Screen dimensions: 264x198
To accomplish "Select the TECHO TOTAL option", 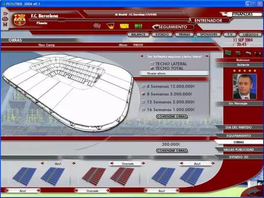I will (167, 68).
